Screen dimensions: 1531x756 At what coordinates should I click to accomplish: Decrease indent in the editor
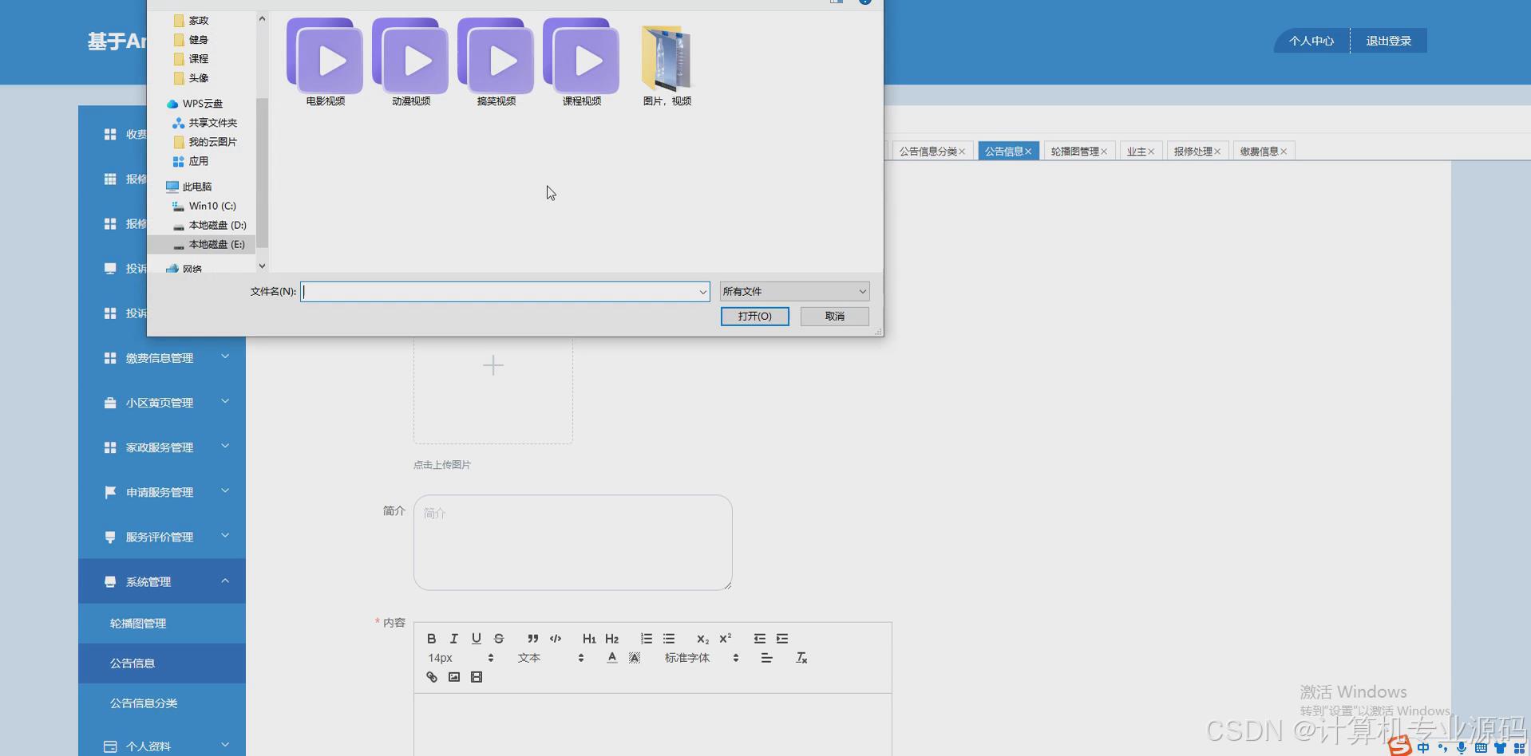tap(759, 639)
